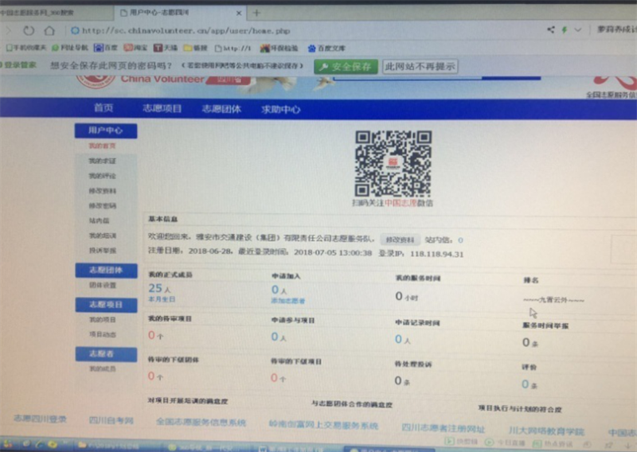Open new tab with plus icon
Screen dimensions: 637x452
[x=256, y=13]
